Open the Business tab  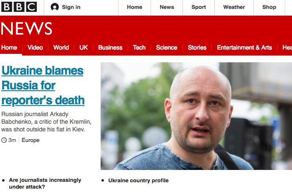pyautogui.click(x=110, y=47)
